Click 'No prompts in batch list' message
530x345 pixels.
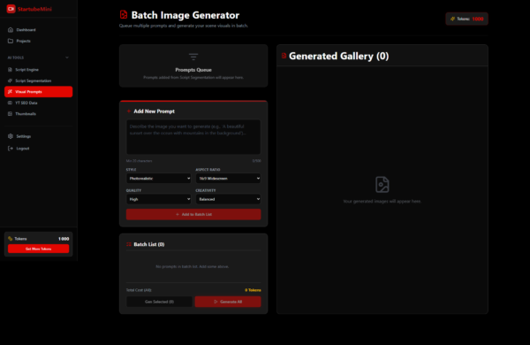click(193, 267)
